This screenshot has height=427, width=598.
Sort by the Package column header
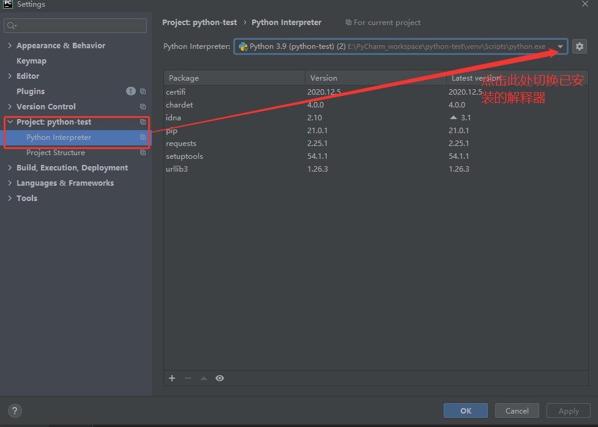(234, 78)
